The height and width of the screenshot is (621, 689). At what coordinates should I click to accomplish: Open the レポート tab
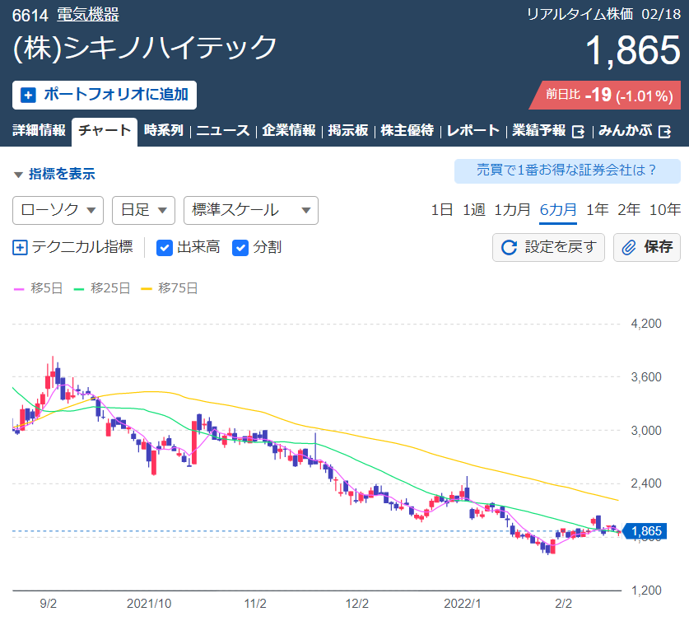(x=473, y=130)
